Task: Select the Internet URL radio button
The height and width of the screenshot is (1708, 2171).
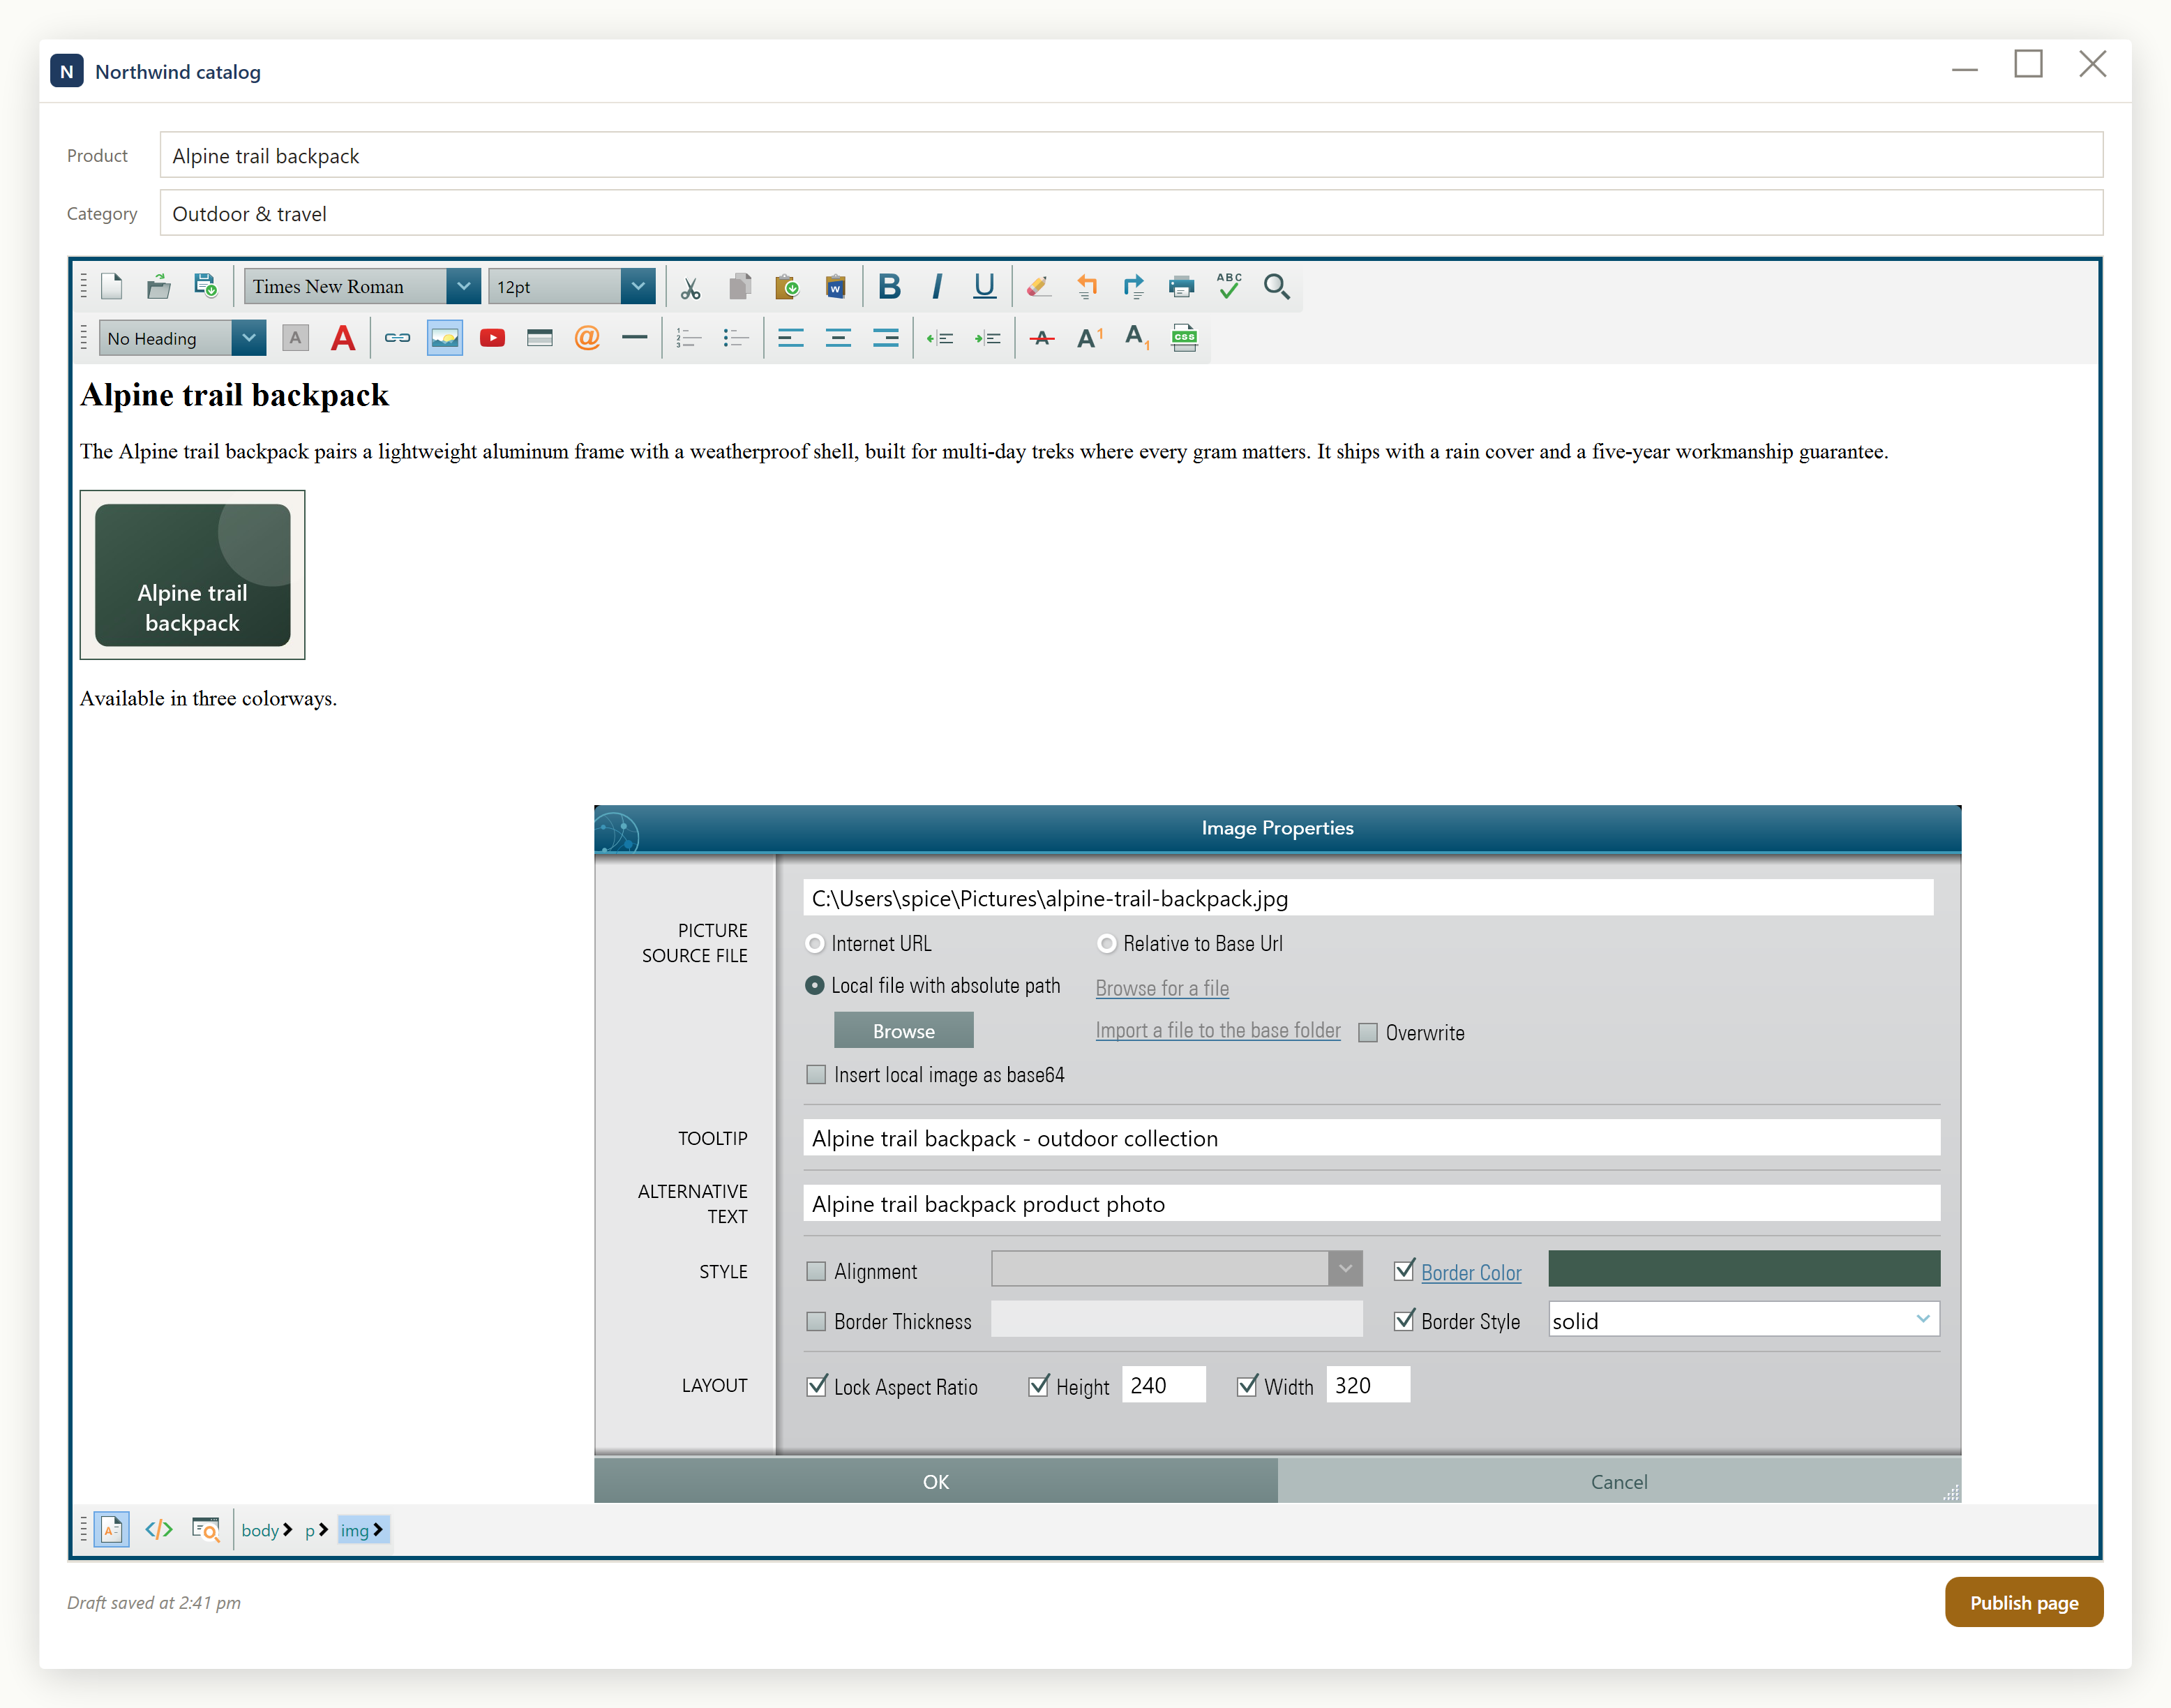Action: 815,944
